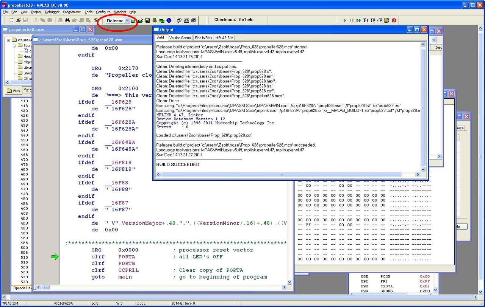Click the Copy icon in the toolbar
Image resolution: width=485 pixels, height=307 pixels.
pos(43,20)
